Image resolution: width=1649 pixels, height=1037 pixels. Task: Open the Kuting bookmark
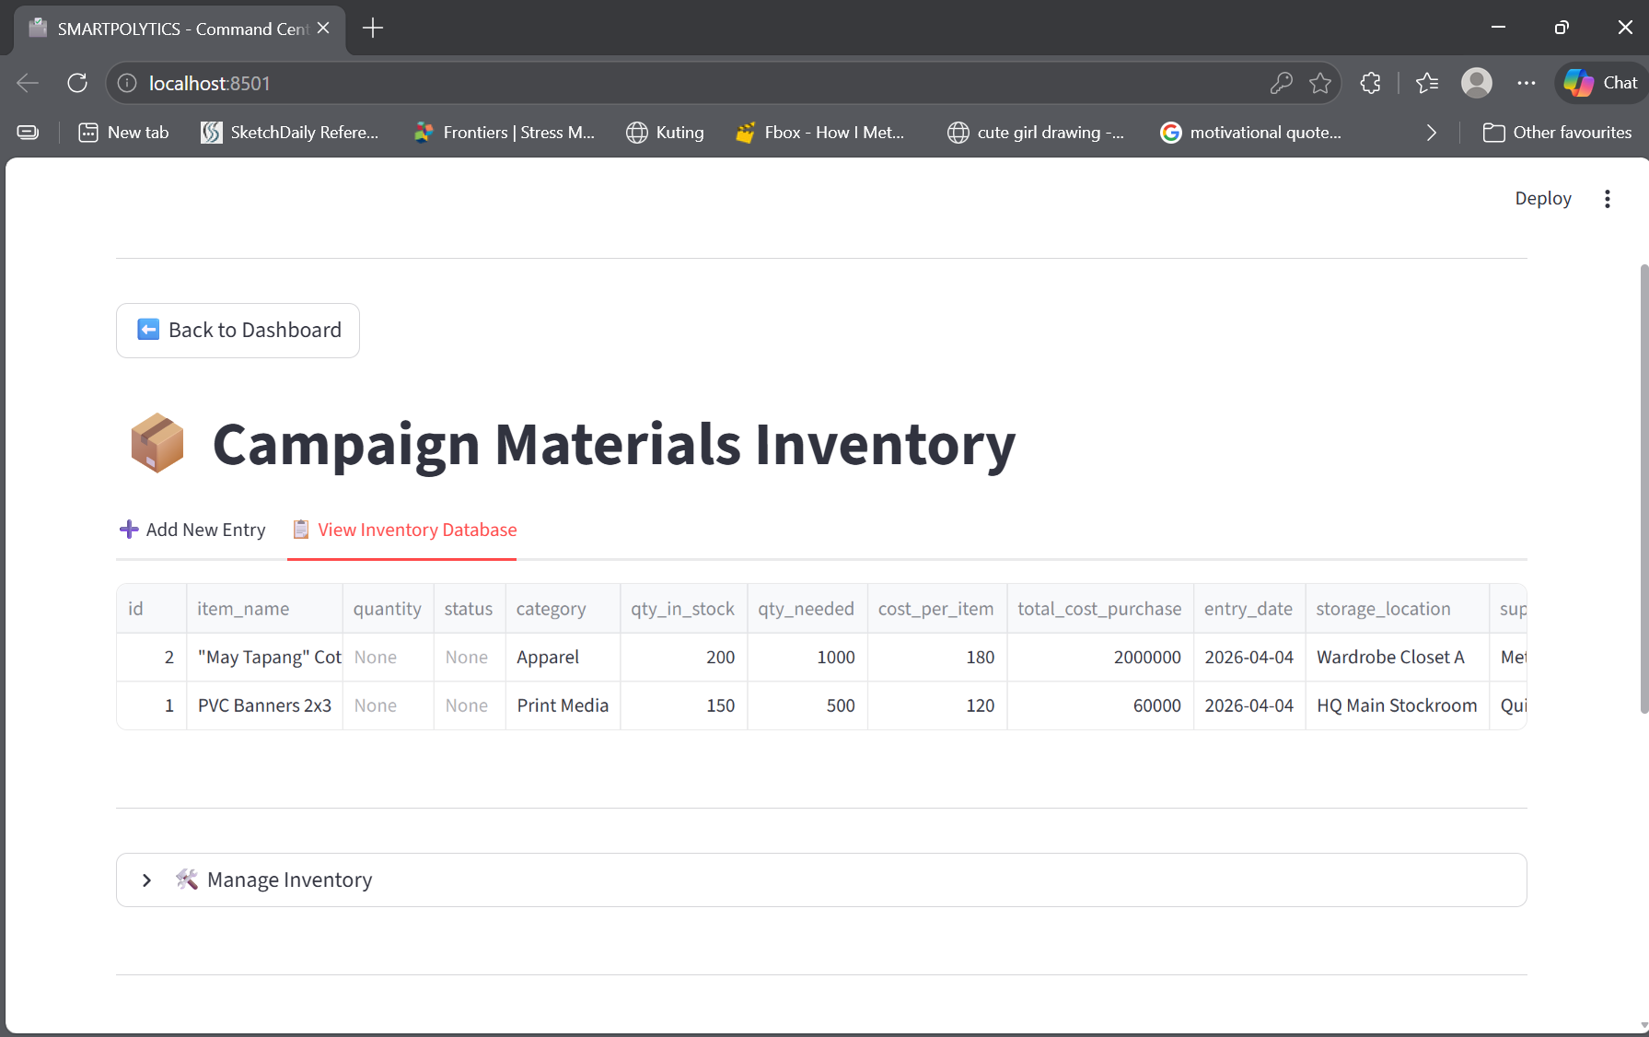point(665,132)
